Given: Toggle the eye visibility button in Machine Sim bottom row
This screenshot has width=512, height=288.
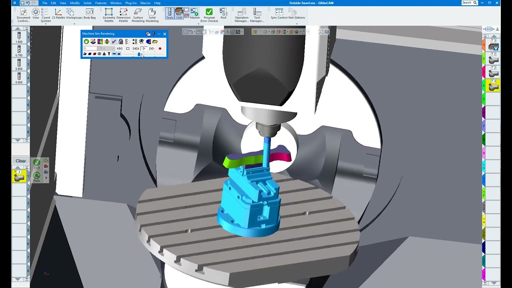Looking at the screenshot, I should pos(119,54).
